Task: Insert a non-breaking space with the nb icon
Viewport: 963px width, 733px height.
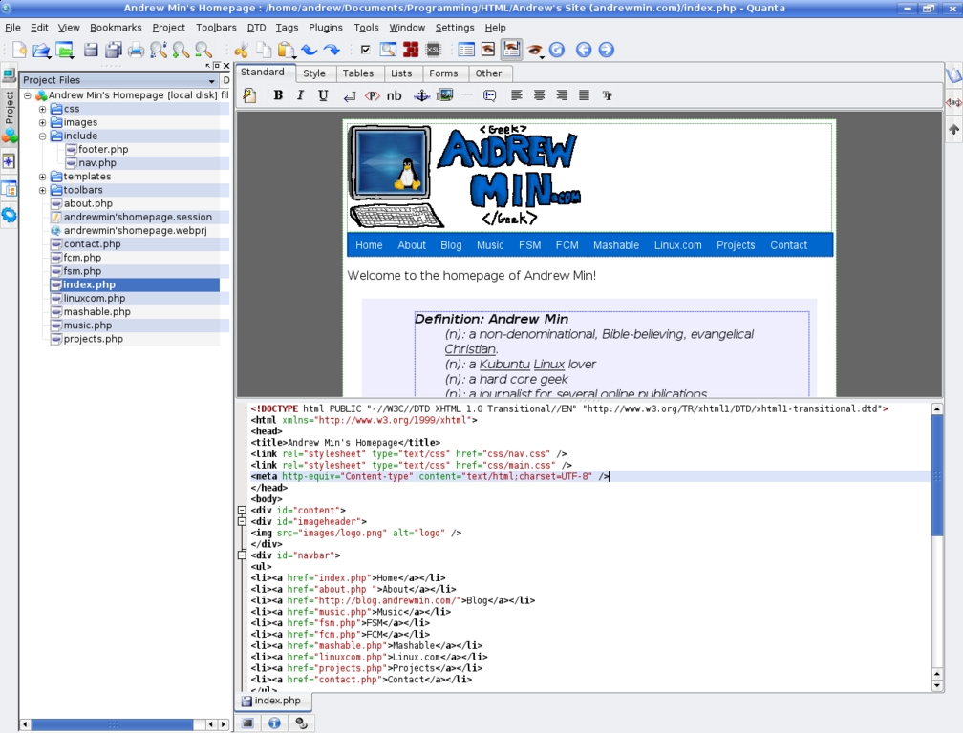Action: (x=395, y=94)
